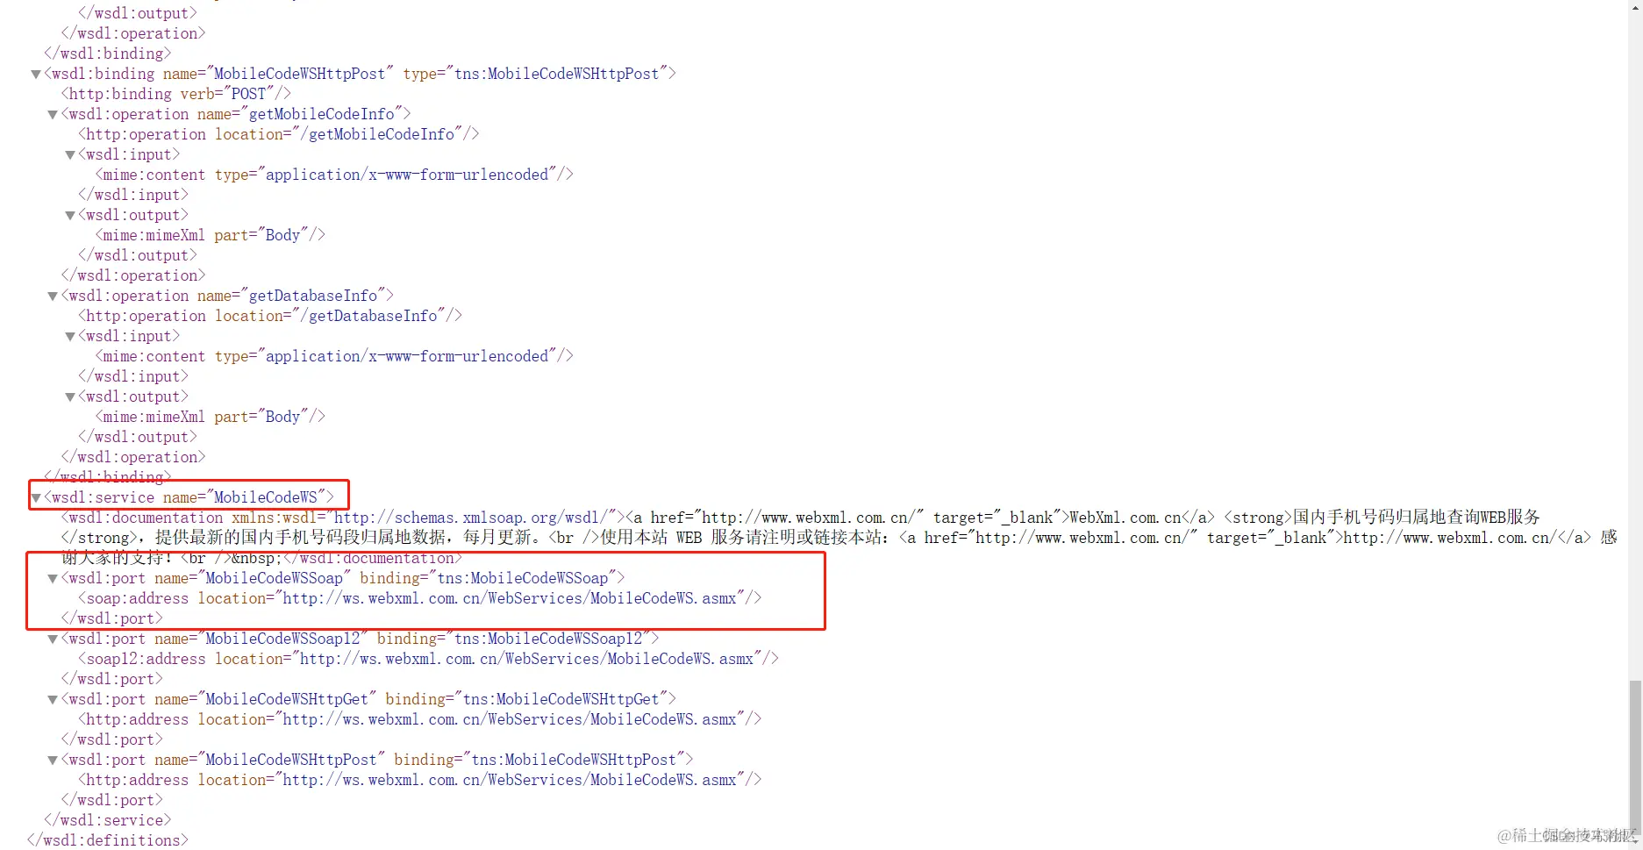Screen dimensions: 1643x850
Task: Click the wsdl:service name="MobileCodeWS" tag text
Action: point(189,497)
